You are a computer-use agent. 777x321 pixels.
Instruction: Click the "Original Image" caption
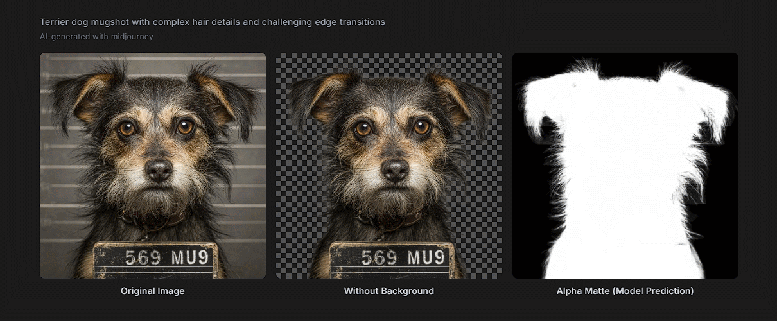tap(153, 291)
